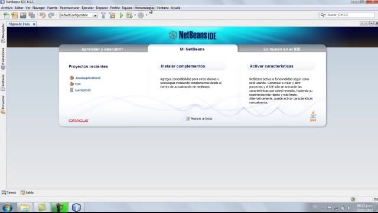Viewport: 378px width, 213px height.
Task: Click the Clean and Build Project icon
Action: (x=112, y=15)
